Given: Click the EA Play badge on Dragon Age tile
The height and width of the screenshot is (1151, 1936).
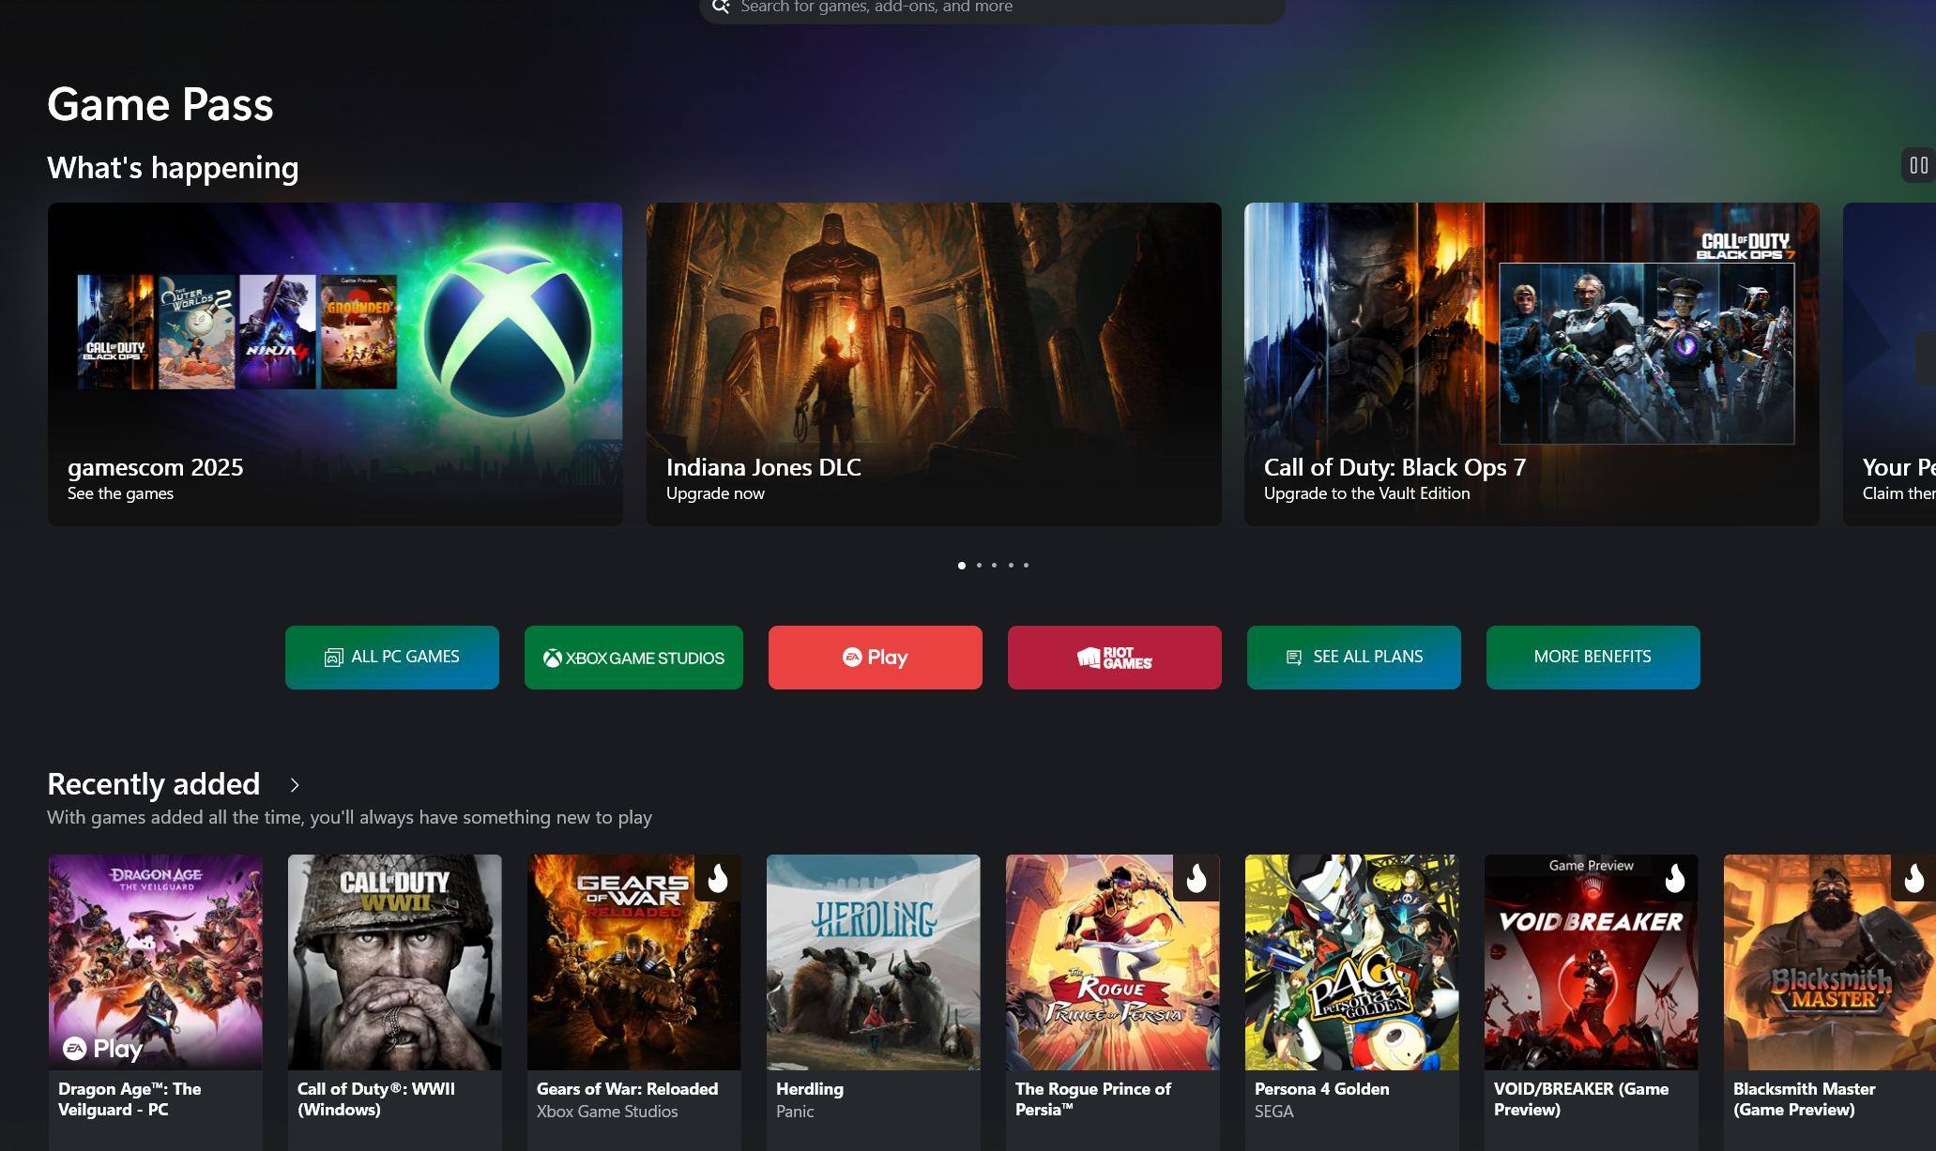Looking at the screenshot, I should pyautogui.click(x=103, y=1048).
